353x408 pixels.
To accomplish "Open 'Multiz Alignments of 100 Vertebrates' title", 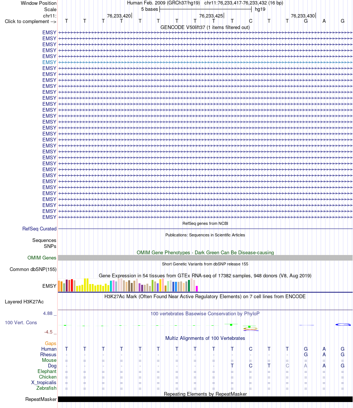I will coord(205,338).
